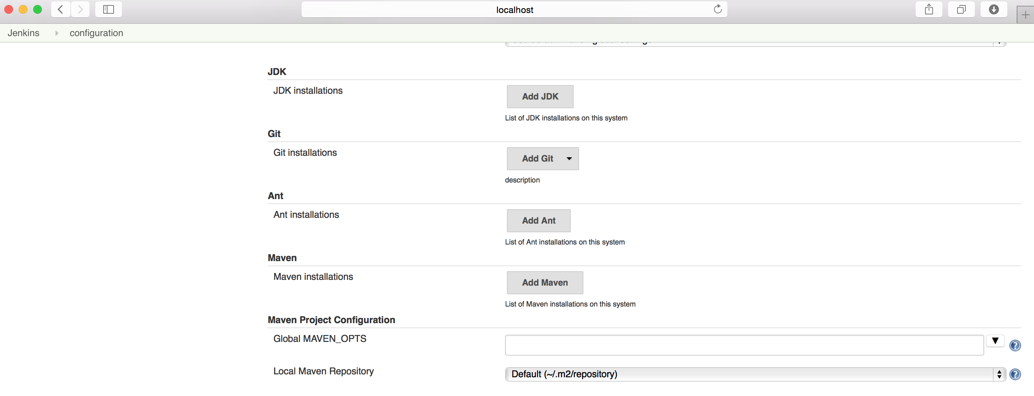
Task: Open the Local Maven Repository dropdown
Action: point(755,374)
